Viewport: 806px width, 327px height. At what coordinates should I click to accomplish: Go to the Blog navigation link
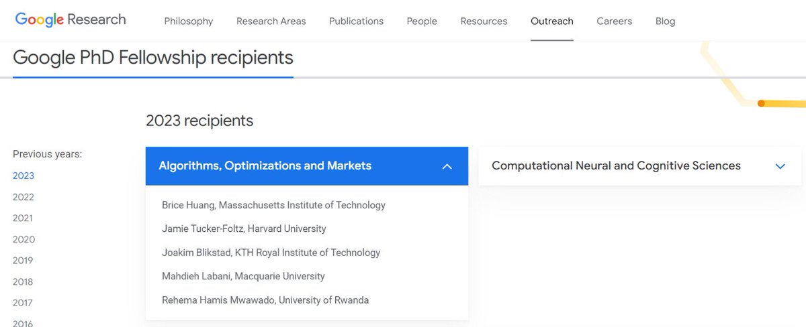(665, 21)
